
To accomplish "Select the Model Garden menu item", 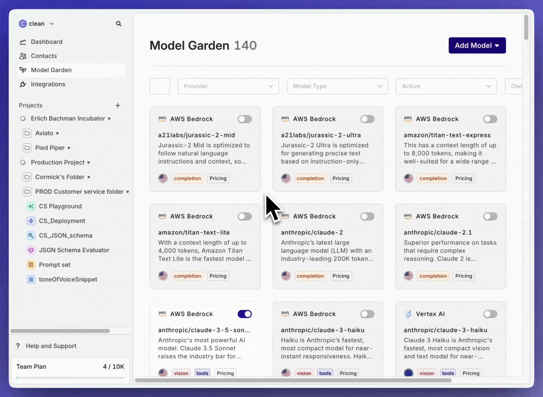I will click(71, 70).
